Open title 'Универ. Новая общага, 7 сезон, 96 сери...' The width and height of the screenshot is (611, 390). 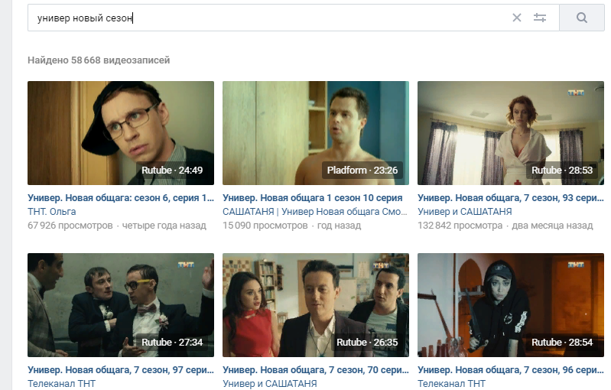(x=511, y=370)
